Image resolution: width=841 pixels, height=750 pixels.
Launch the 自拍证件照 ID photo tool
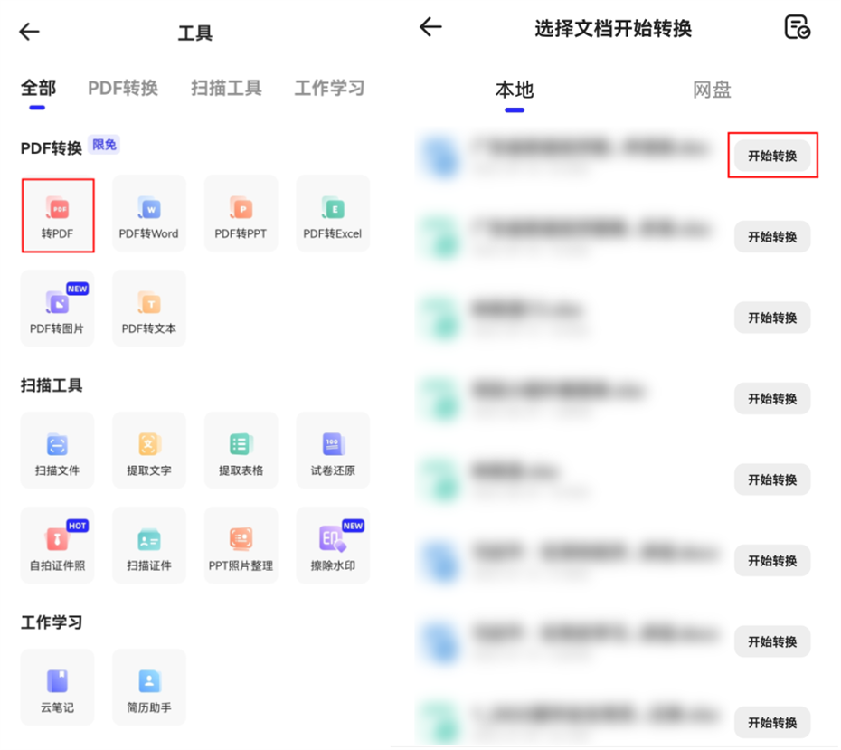[x=57, y=546]
